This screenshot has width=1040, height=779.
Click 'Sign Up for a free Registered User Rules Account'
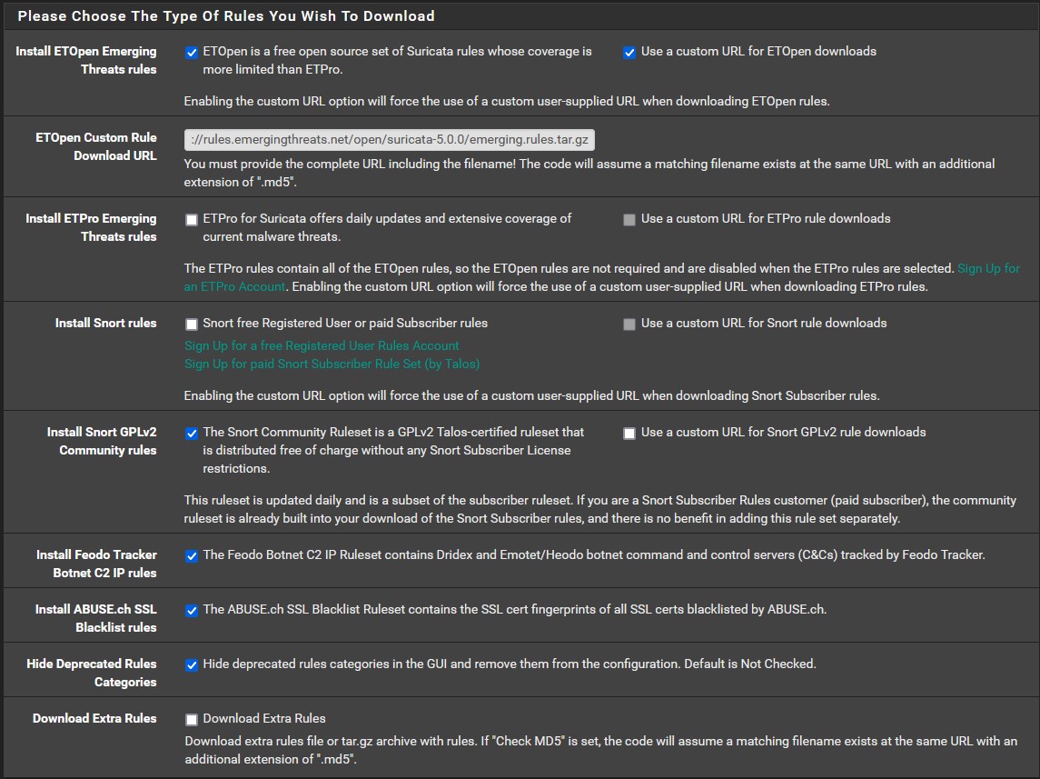(322, 345)
